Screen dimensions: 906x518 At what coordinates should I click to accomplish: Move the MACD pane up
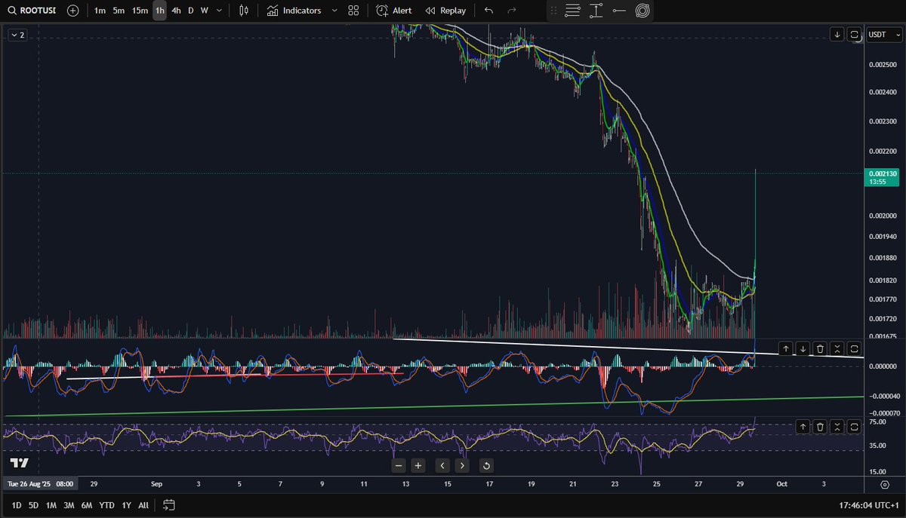point(785,348)
